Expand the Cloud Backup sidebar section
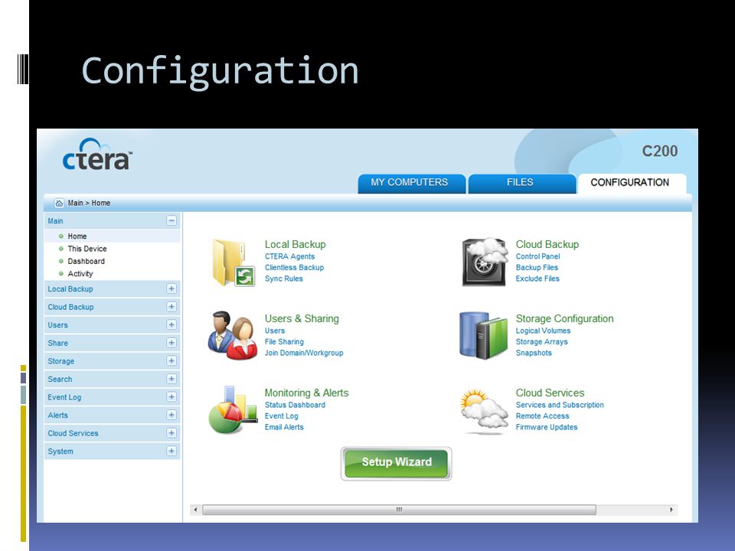735x551 pixels. click(x=171, y=306)
